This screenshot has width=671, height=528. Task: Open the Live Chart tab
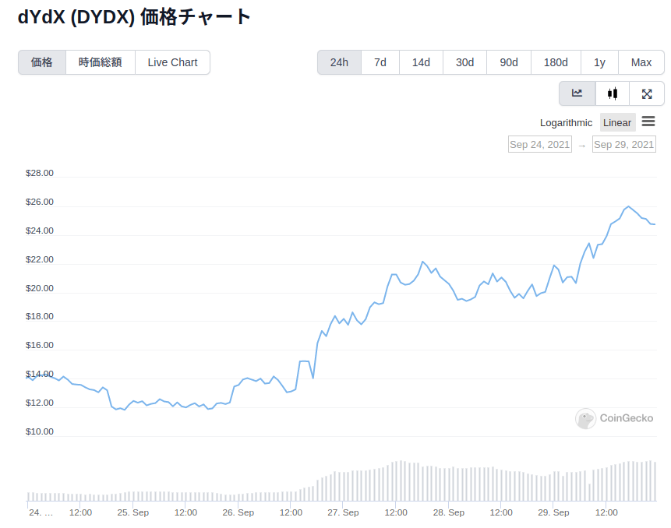point(172,62)
